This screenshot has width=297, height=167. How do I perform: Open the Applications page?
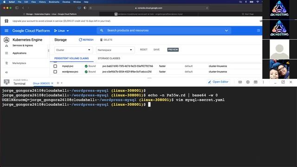pyautogui.click(x=19, y=53)
